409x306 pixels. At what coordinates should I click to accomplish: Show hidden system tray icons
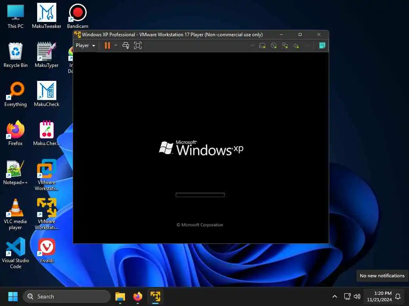335,296
